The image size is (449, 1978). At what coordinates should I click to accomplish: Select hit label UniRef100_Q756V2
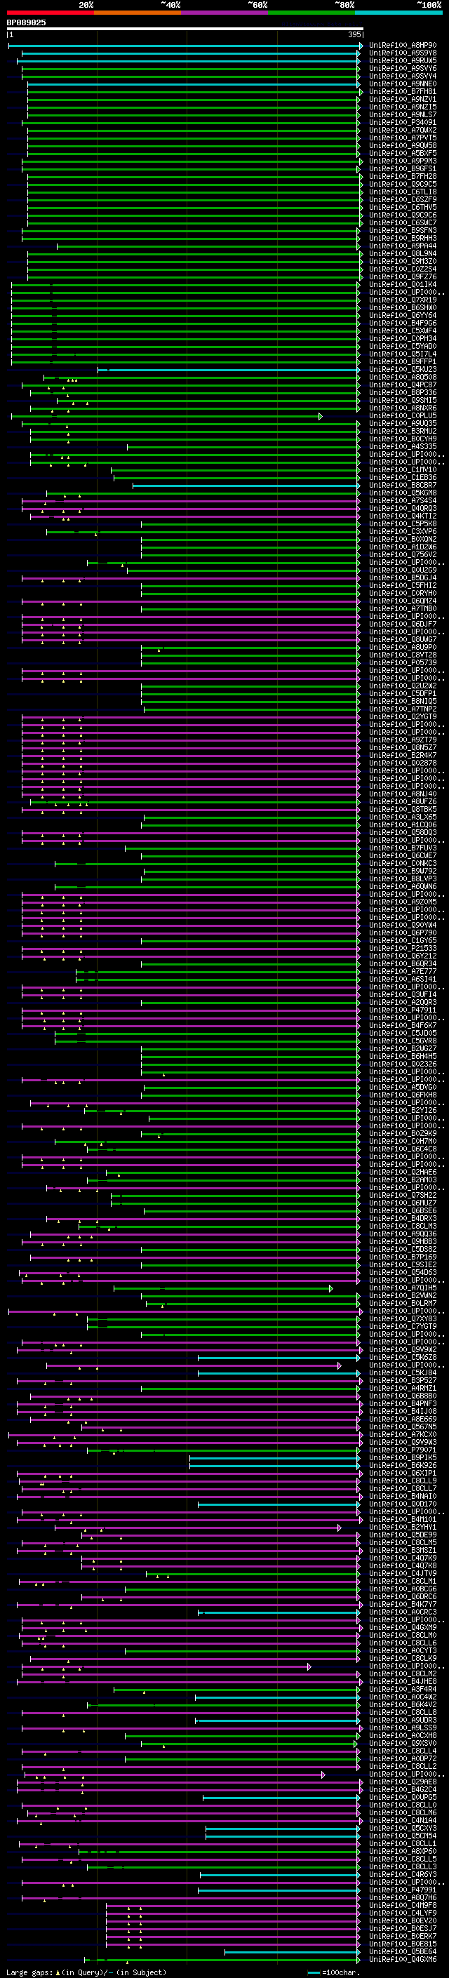[x=403, y=554]
